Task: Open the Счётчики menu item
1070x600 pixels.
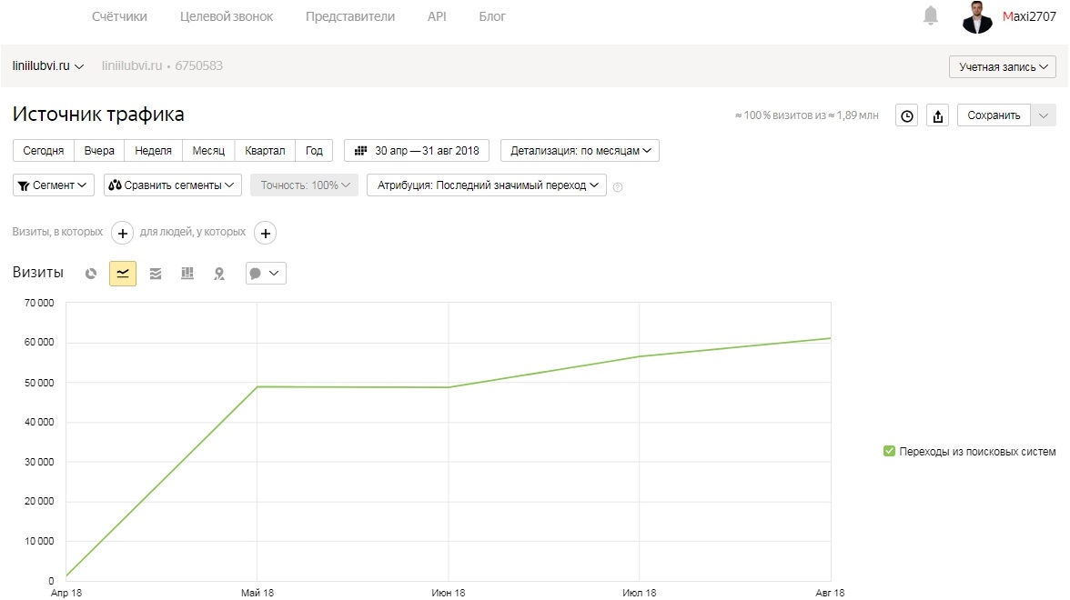Action: 119,16
